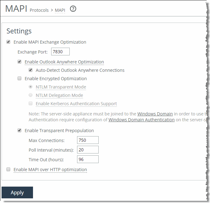Focus the Poll Interval minutes field
The image size is (210, 203).
(88, 150)
